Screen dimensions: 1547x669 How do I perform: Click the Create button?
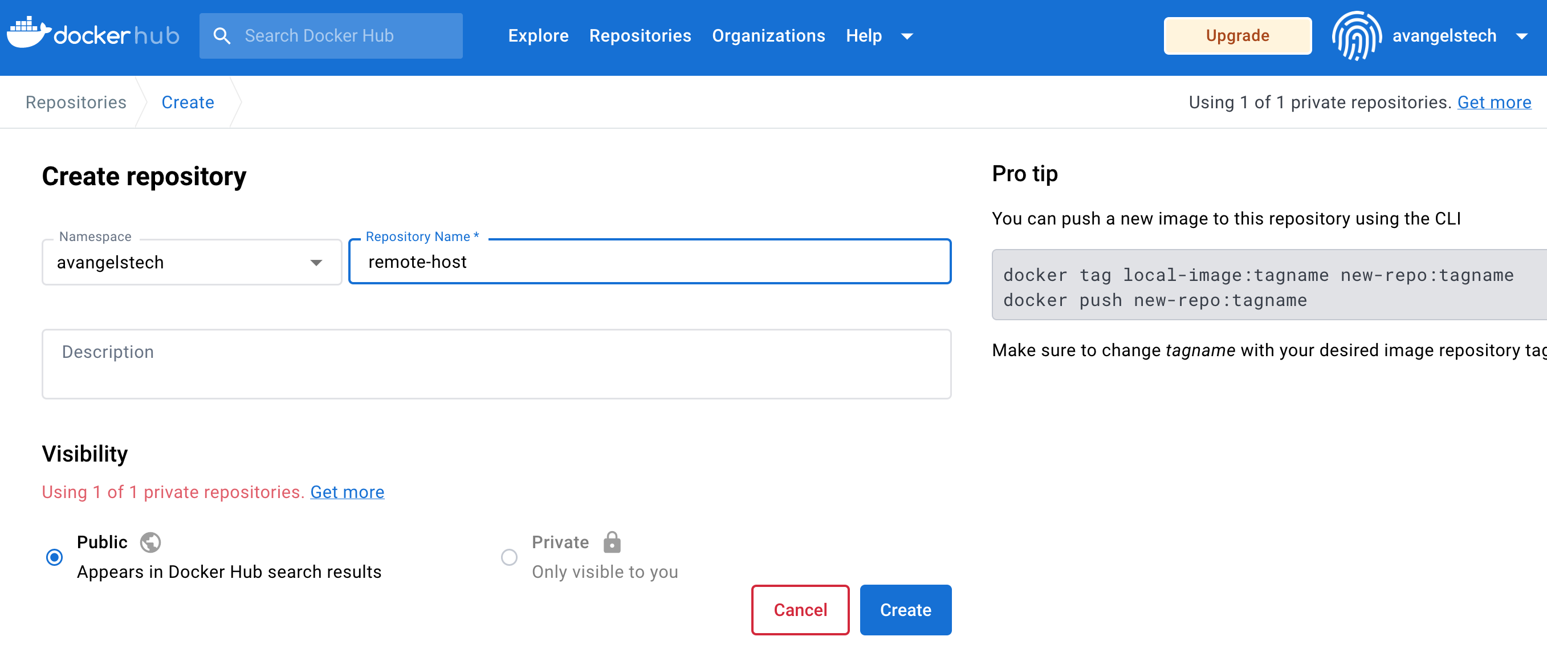905,610
